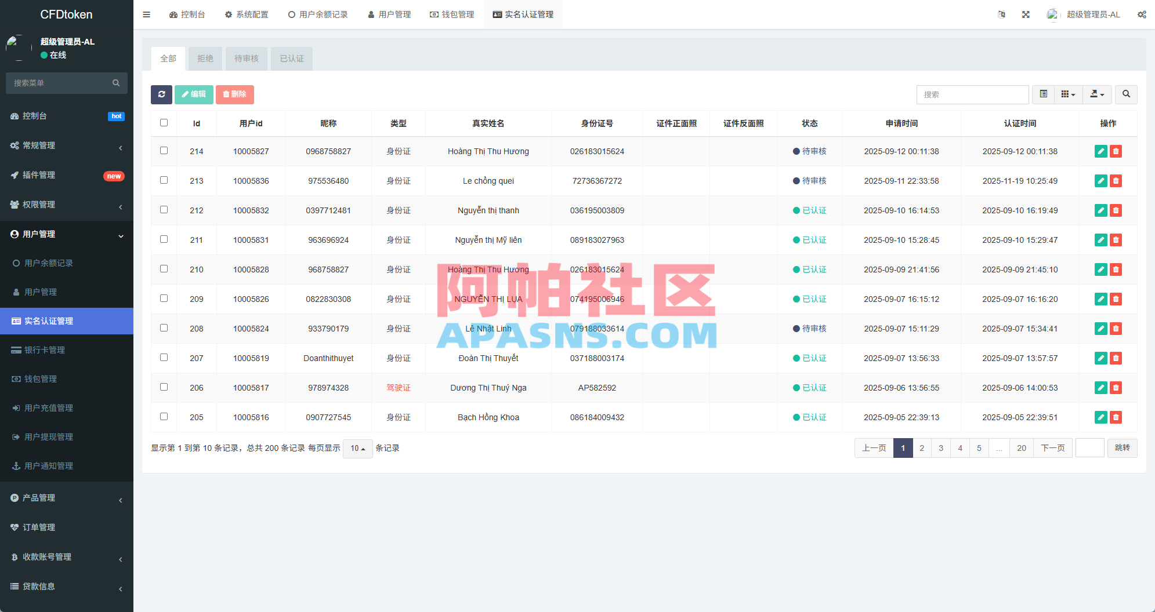
Task: Open 用户提现管理 in the sidebar
Action: tap(67, 437)
